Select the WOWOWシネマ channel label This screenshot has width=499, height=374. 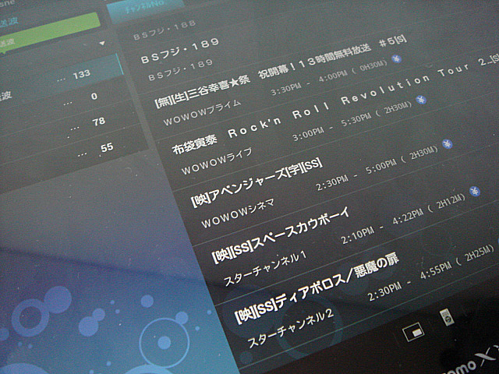[x=238, y=213]
